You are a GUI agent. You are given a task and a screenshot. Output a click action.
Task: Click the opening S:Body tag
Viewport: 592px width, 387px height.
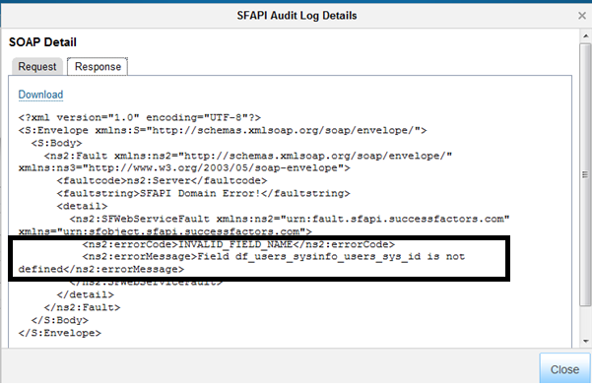56,143
